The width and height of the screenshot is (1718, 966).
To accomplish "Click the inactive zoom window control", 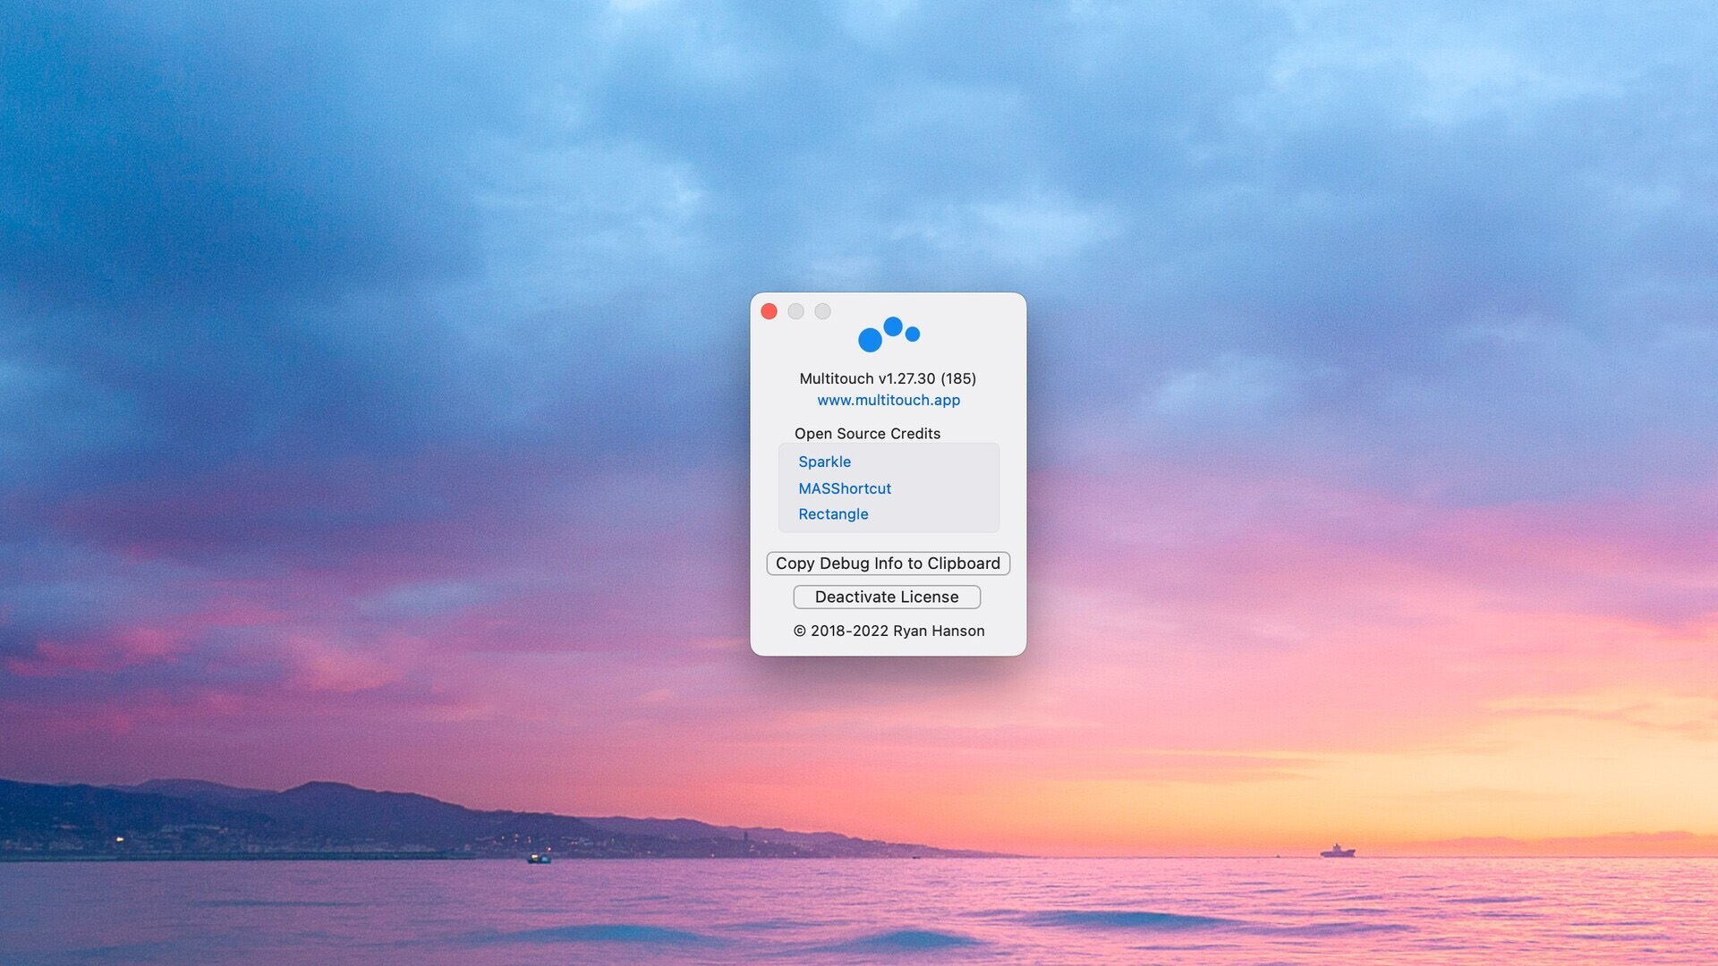I will pos(823,311).
